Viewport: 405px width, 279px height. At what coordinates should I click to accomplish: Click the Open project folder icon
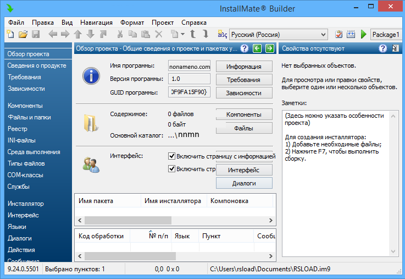click(23, 34)
